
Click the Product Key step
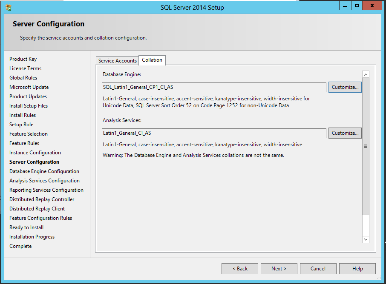pos(23,59)
